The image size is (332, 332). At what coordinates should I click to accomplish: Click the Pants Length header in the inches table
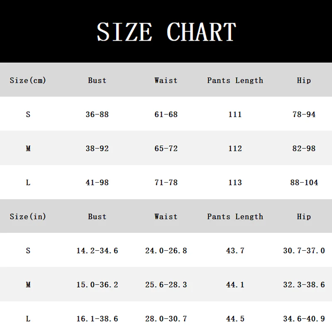point(235,217)
